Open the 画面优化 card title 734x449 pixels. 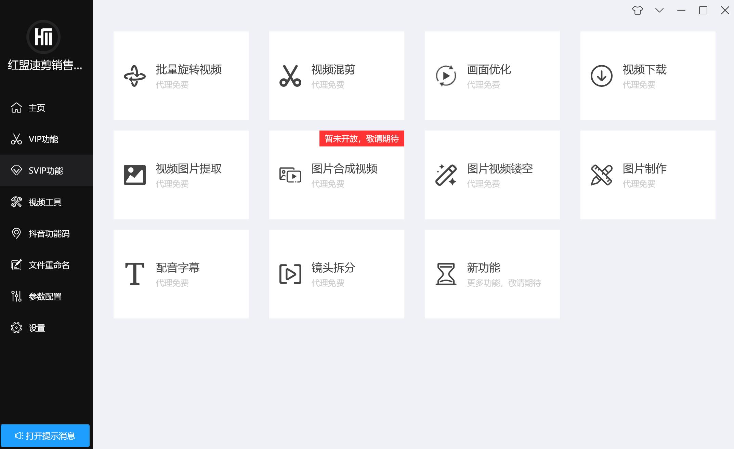[489, 69]
